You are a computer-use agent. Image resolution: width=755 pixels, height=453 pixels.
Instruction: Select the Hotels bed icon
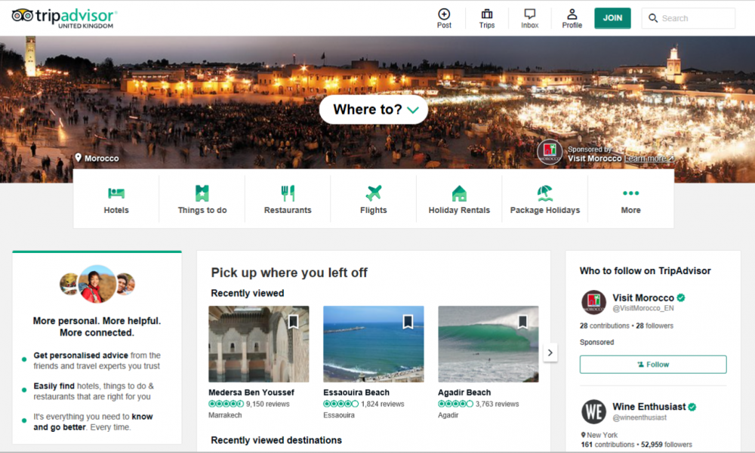[x=116, y=193]
